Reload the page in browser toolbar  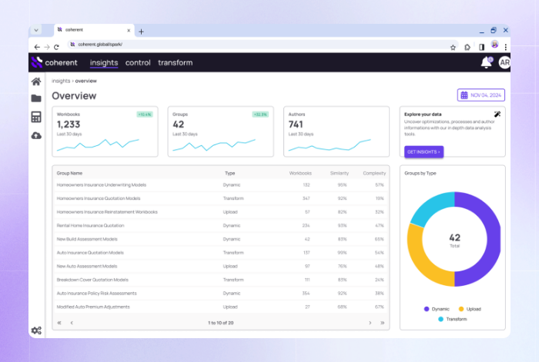56,47
